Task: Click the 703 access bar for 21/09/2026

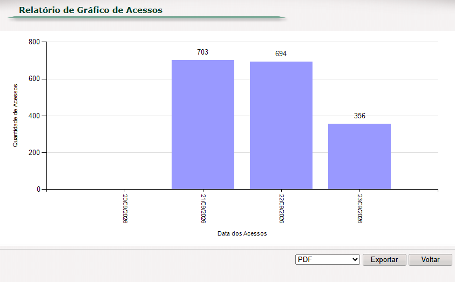Action: [x=203, y=125]
